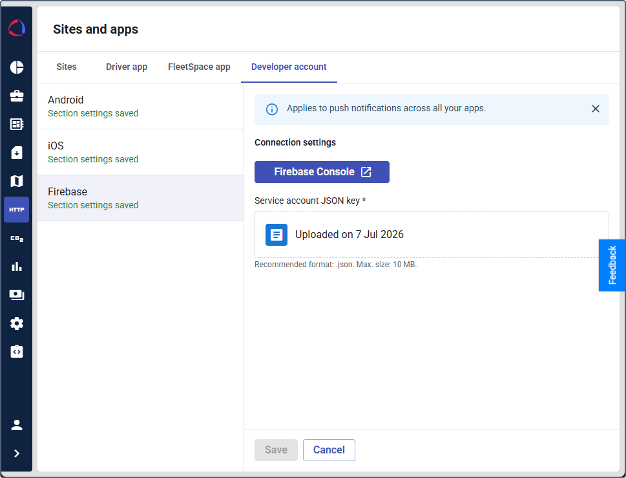Click 'Section settings saved' under iOS
The image size is (626, 478).
93,160
